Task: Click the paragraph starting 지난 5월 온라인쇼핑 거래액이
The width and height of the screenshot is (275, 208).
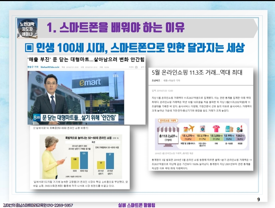Action: (202, 104)
